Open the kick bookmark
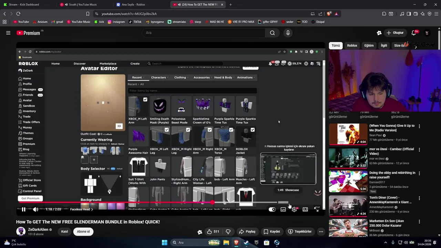The width and height of the screenshot is (441, 248). click(x=99, y=22)
